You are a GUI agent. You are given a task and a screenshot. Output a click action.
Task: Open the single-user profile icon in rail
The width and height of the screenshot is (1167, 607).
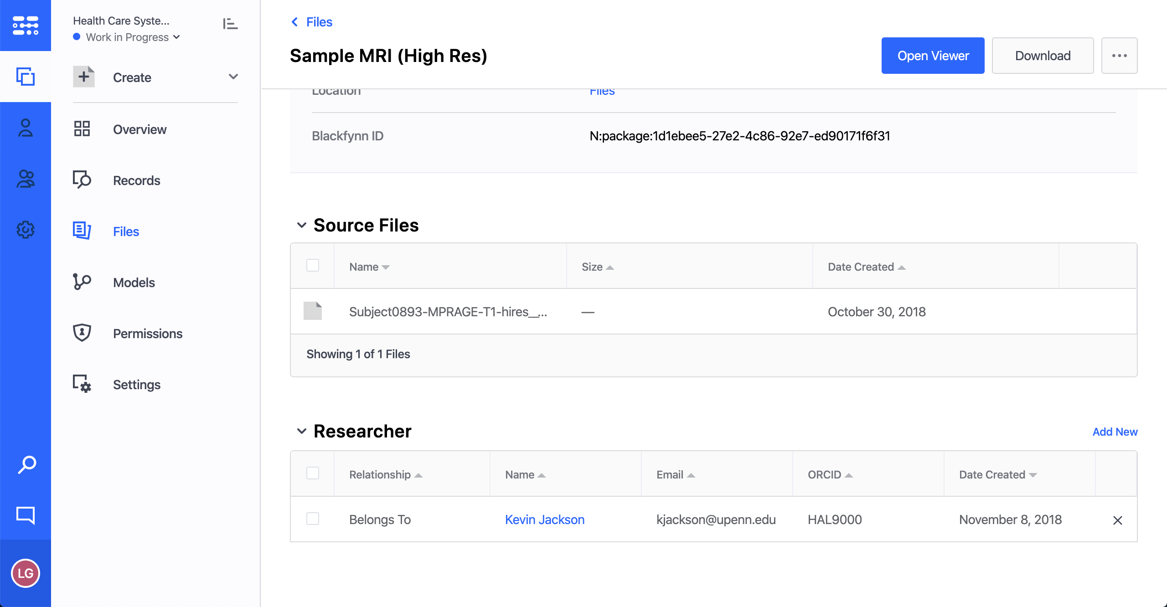pos(26,128)
